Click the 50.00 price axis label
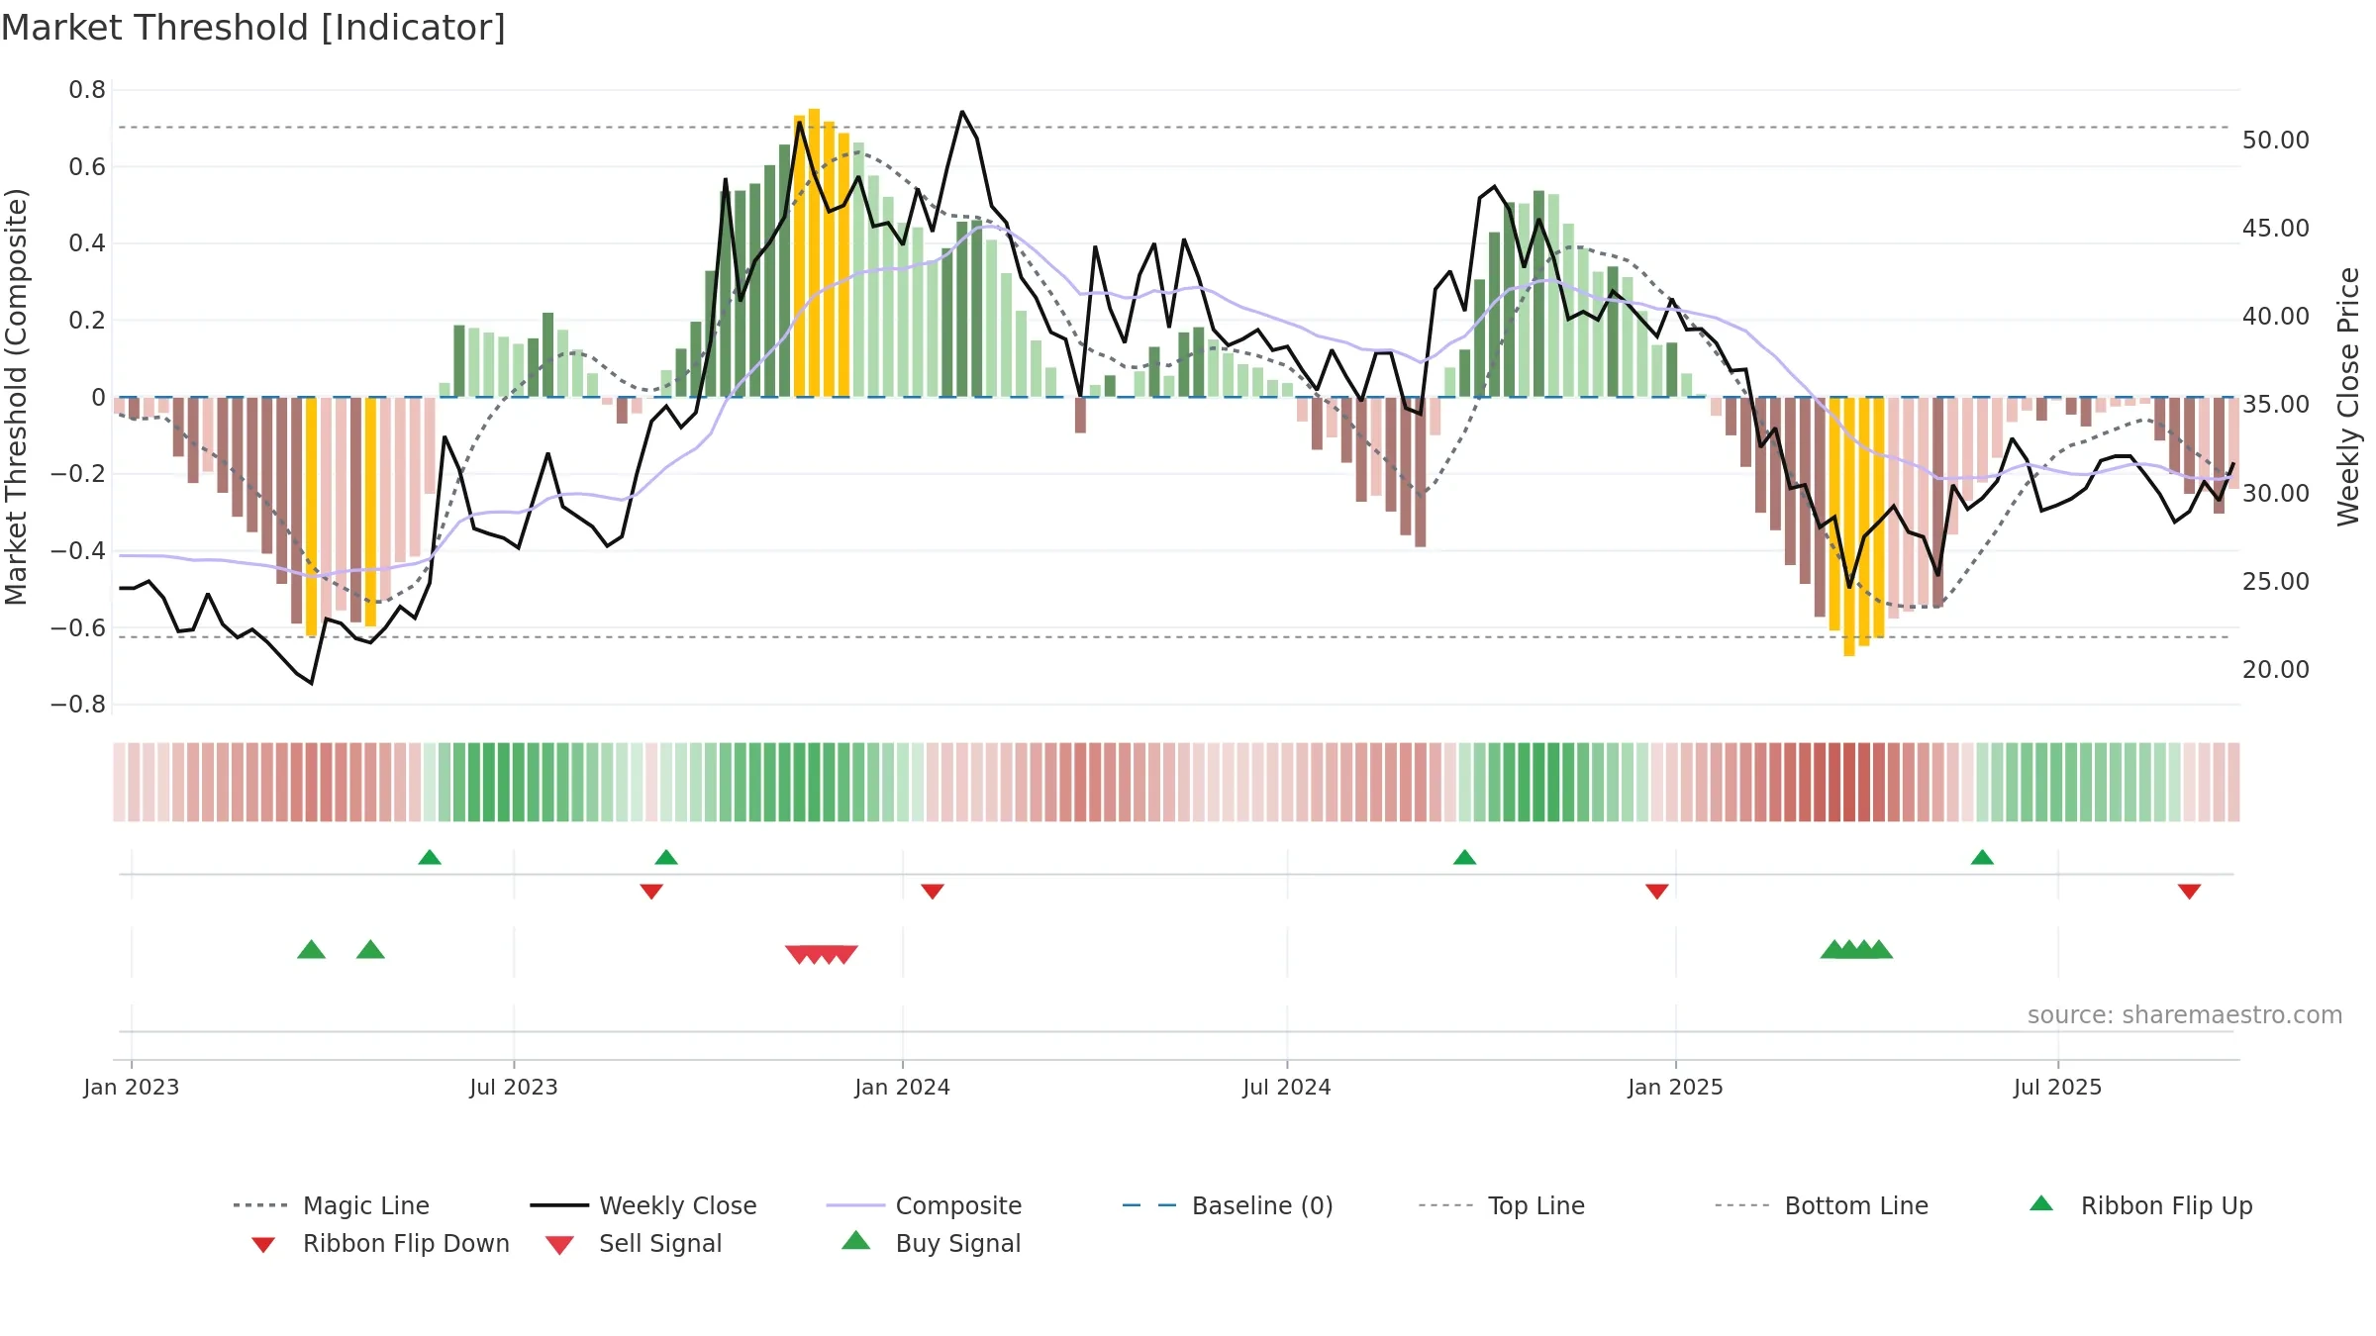 pos(2276,141)
